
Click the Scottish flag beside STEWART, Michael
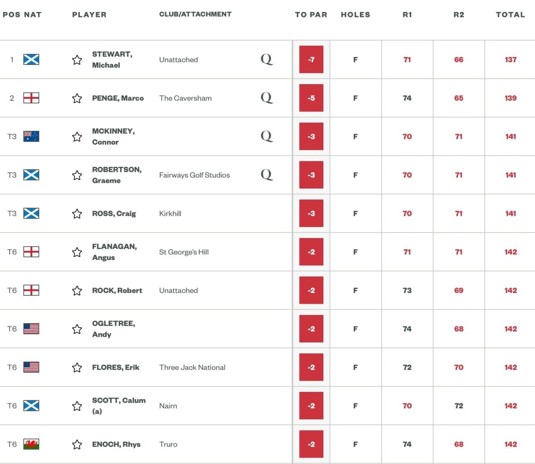[x=31, y=60]
